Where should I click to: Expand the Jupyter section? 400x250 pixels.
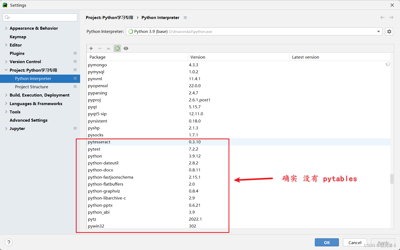pos(6,128)
